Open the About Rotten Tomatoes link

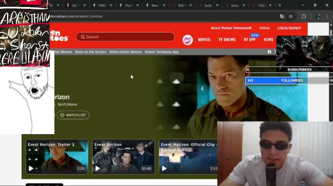point(231,28)
